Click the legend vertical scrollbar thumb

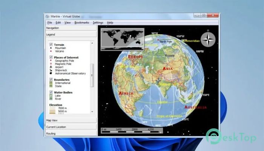(92, 75)
